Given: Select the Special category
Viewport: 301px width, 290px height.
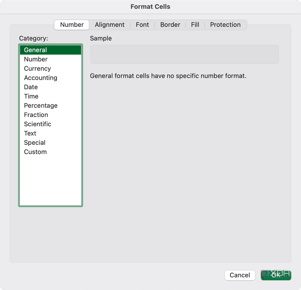Looking at the screenshot, I should pyautogui.click(x=50, y=143).
